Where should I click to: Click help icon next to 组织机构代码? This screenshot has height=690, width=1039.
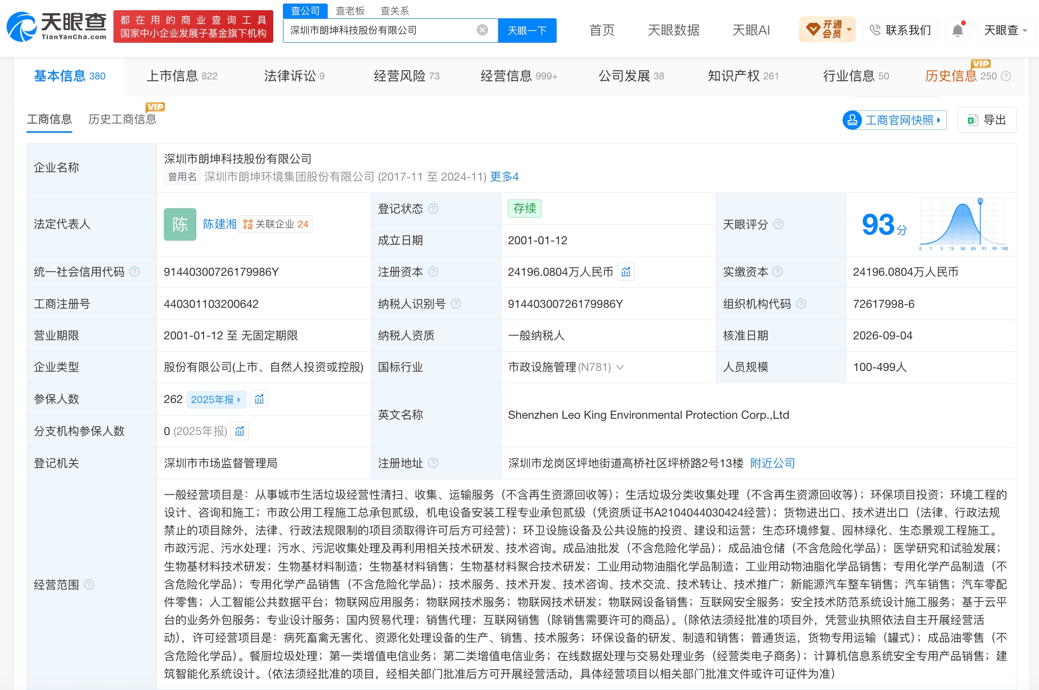coord(801,304)
